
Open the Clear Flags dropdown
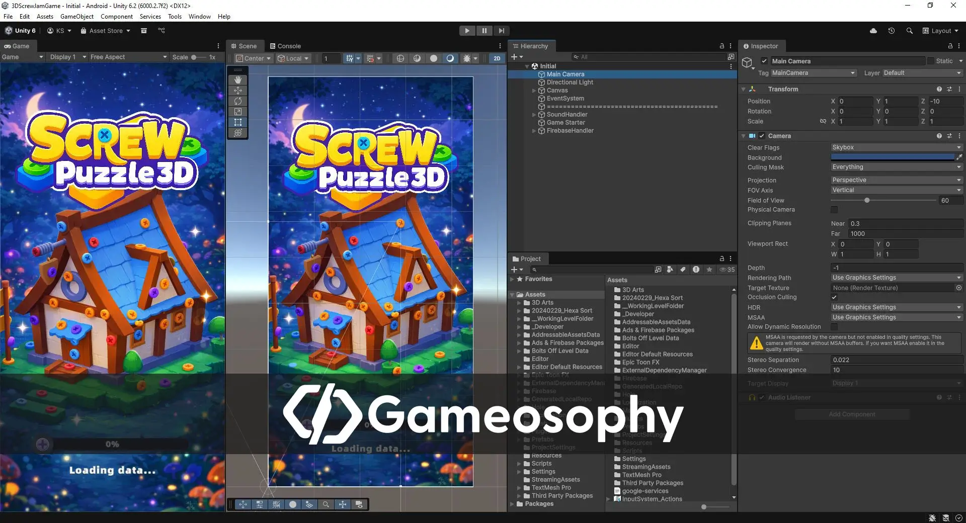tap(896, 147)
